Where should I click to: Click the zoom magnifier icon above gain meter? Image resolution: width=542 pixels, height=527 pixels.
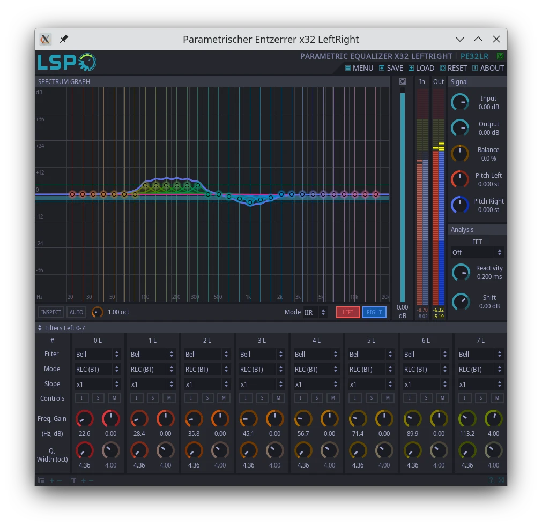tap(403, 82)
